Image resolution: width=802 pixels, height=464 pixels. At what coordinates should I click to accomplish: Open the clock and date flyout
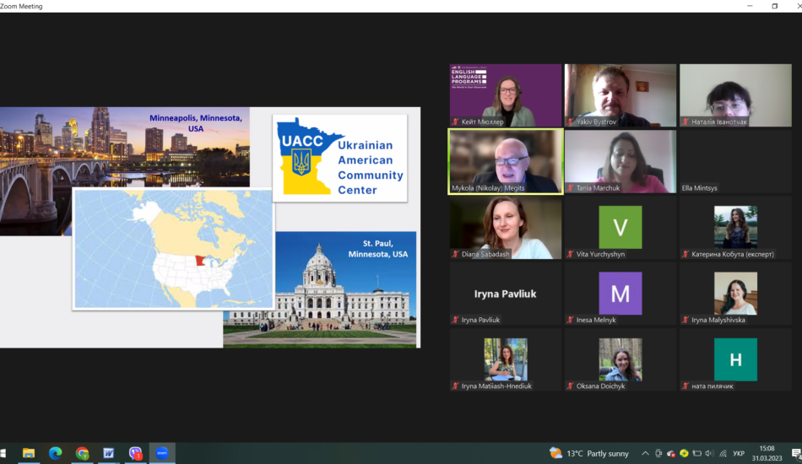pyautogui.click(x=767, y=453)
